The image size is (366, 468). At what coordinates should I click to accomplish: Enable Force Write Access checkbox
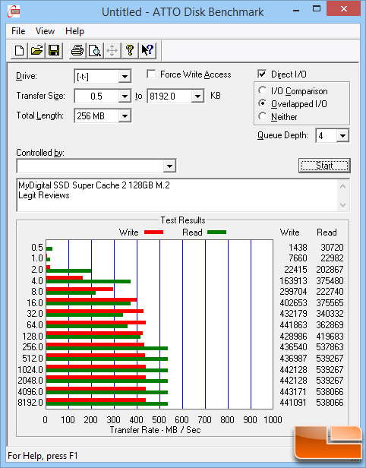[151, 74]
